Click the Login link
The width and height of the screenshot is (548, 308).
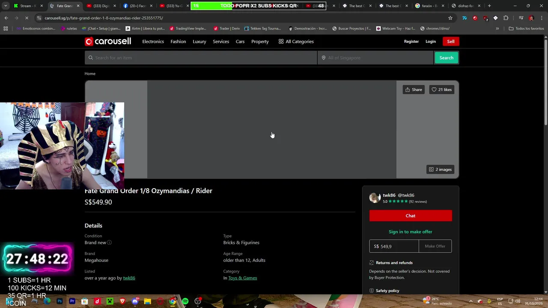click(431, 41)
